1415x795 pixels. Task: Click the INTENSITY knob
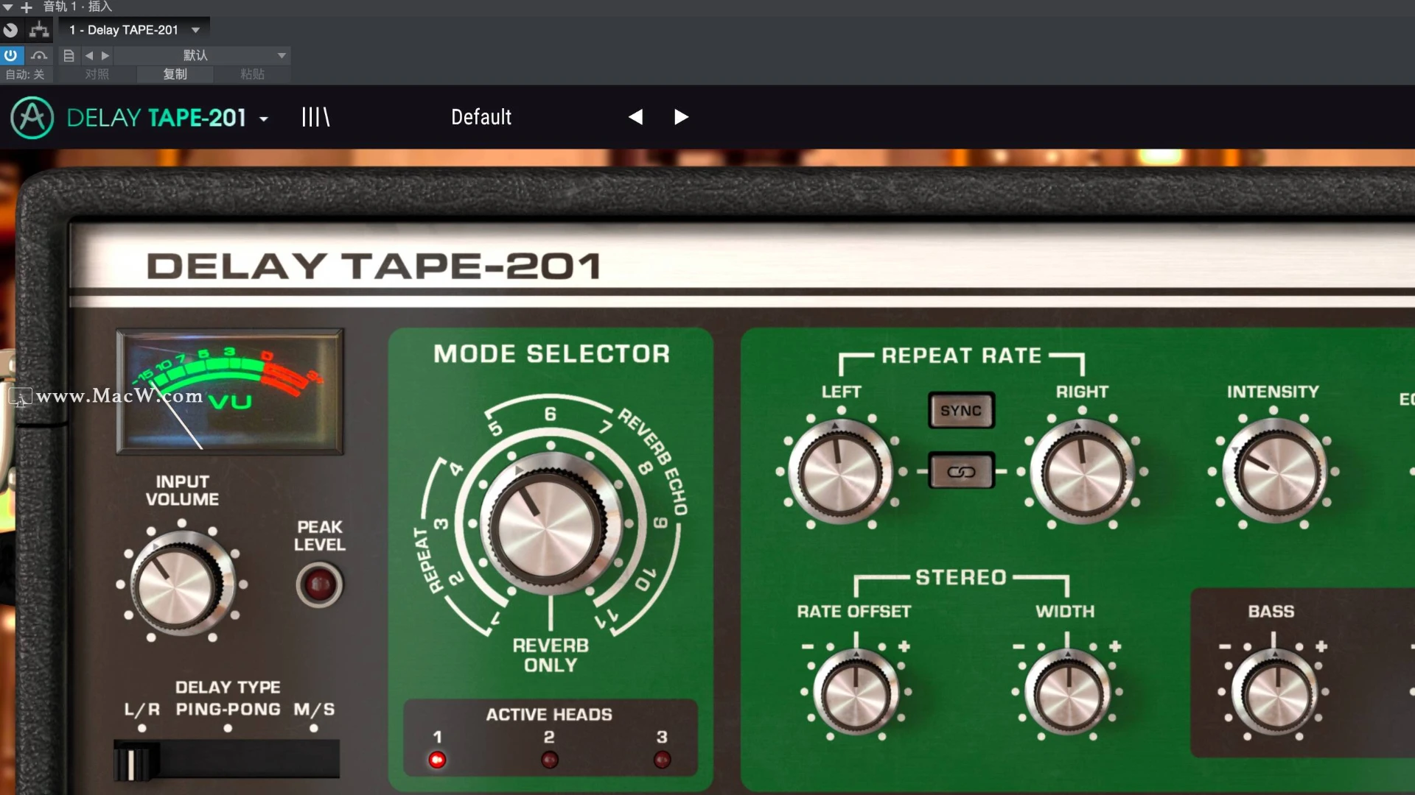tap(1273, 472)
